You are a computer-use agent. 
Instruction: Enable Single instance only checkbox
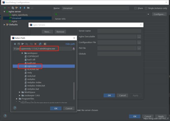click(146, 8)
